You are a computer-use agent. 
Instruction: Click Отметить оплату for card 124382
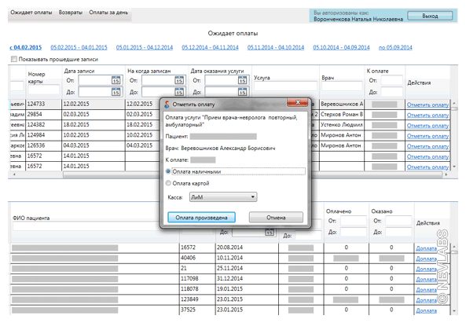pos(427,126)
